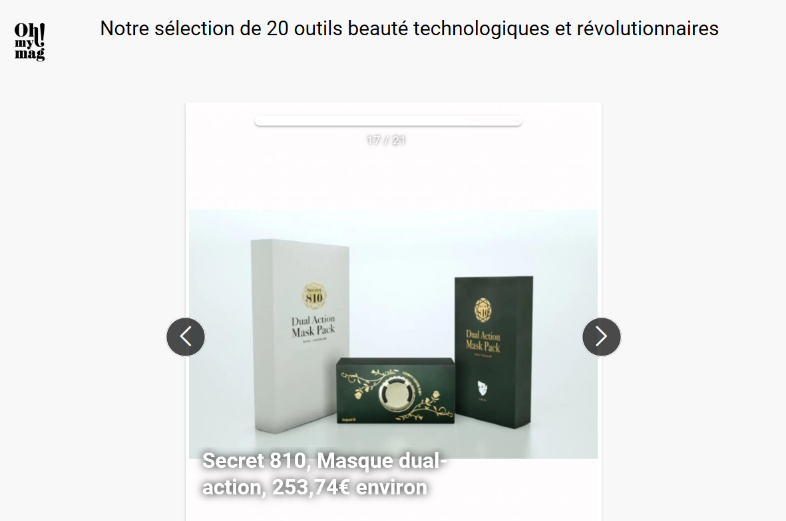Click the white Dual Action Mask Pack box
This screenshot has height=521, width=786.
(301, 336)
